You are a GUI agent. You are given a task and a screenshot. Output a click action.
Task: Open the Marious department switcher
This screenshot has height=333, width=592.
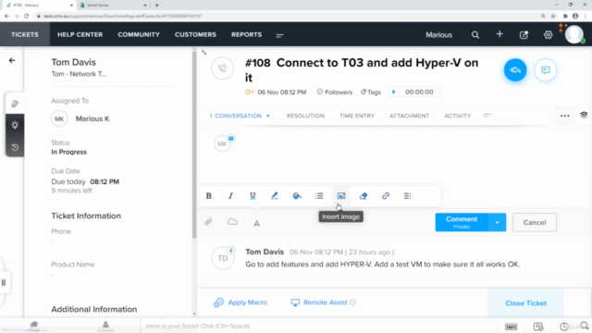coord(438,35)
